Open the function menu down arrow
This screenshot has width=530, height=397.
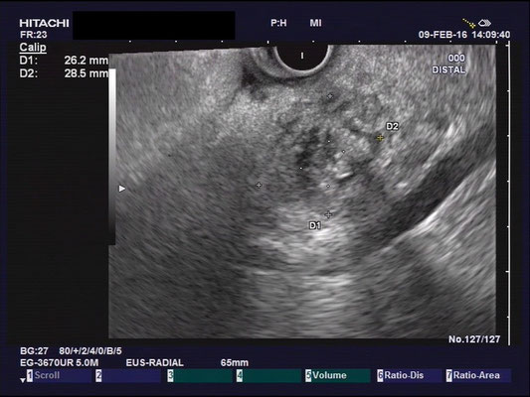pyautogui.click(x=22, y=380)
